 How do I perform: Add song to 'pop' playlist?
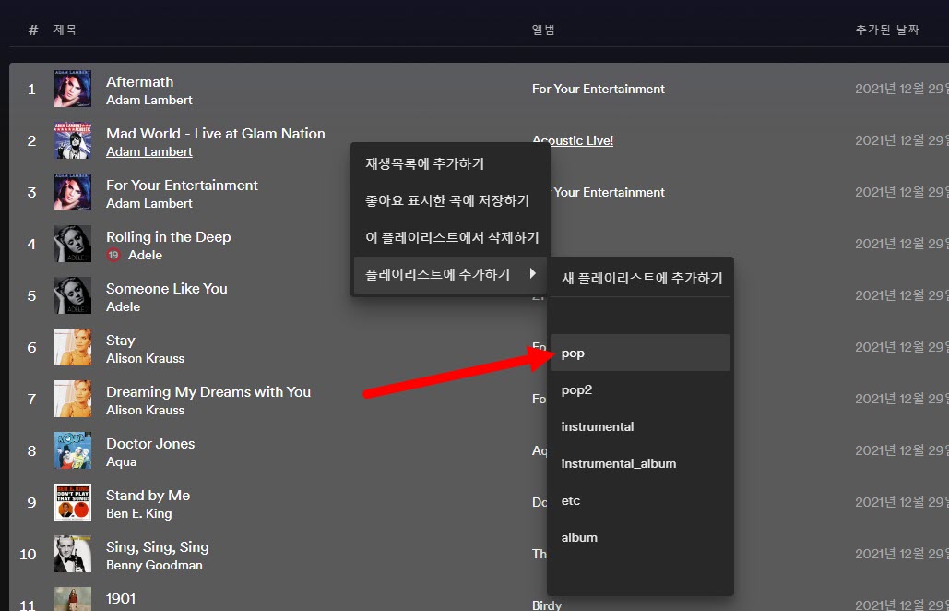click(640, 353)
